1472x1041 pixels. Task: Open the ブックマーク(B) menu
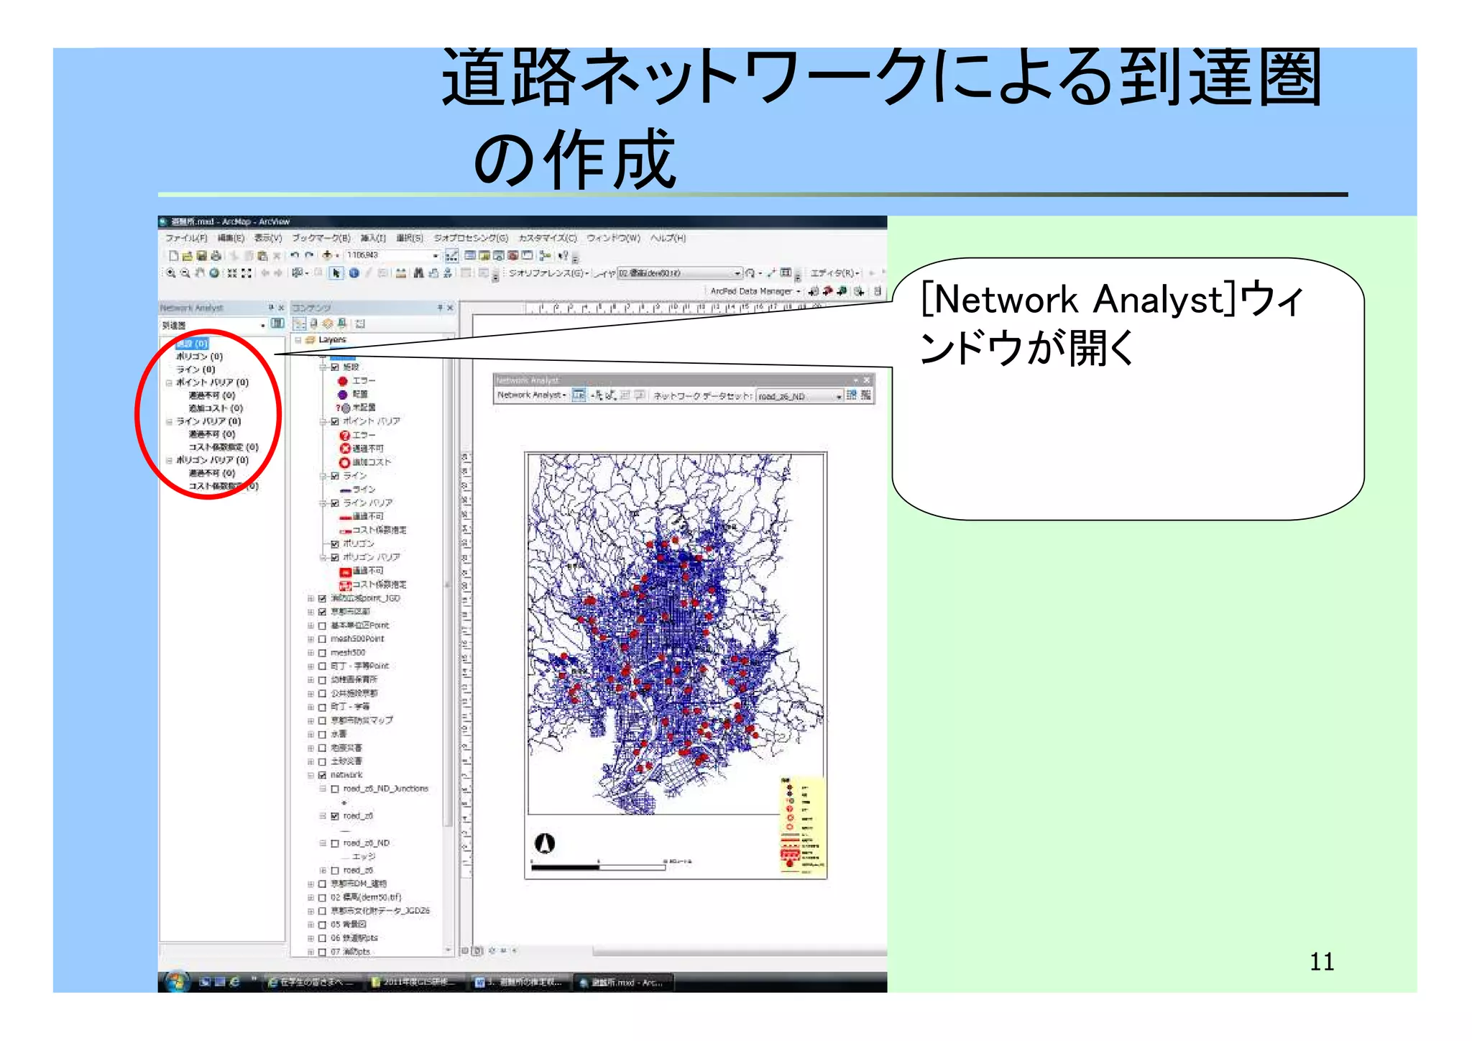click(x=321, y=238)
